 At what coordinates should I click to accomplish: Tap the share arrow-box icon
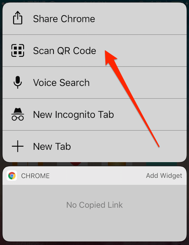click(x=17, y=18)
